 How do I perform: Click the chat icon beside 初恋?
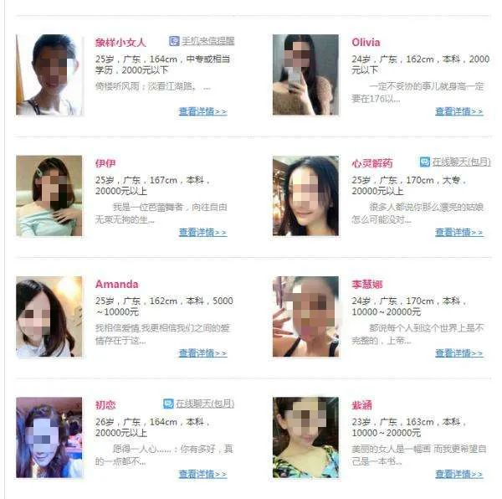pos(168,404)
